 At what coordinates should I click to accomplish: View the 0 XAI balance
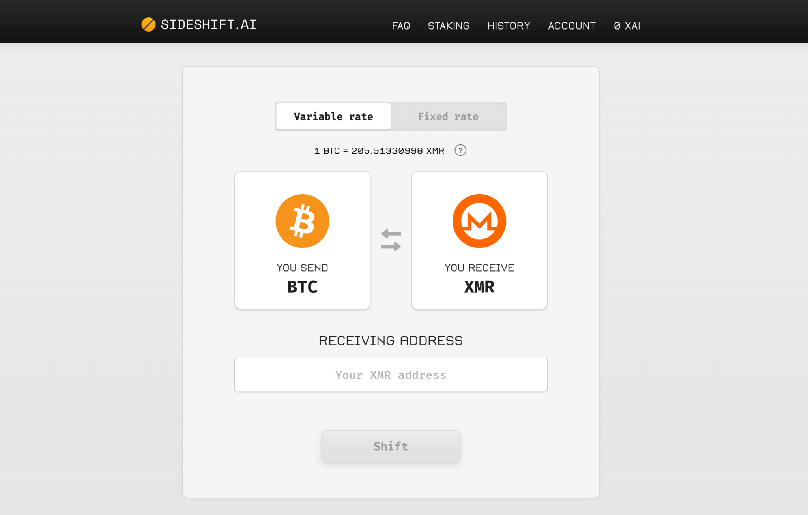pos(627,26)
